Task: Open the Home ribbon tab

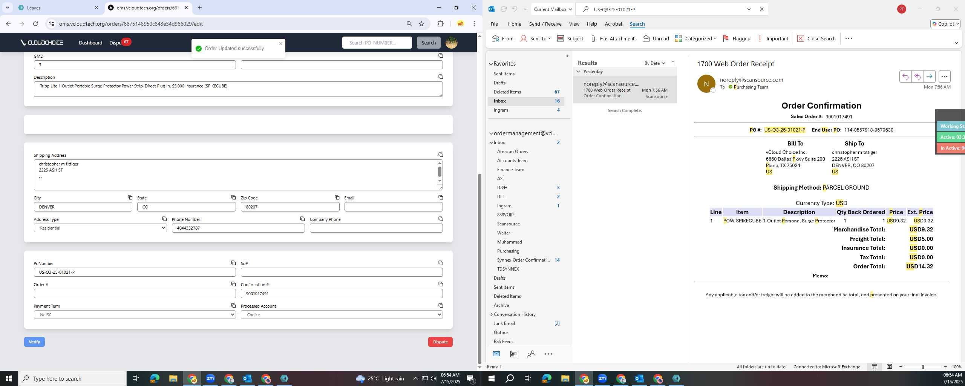Action: [514, 24]
